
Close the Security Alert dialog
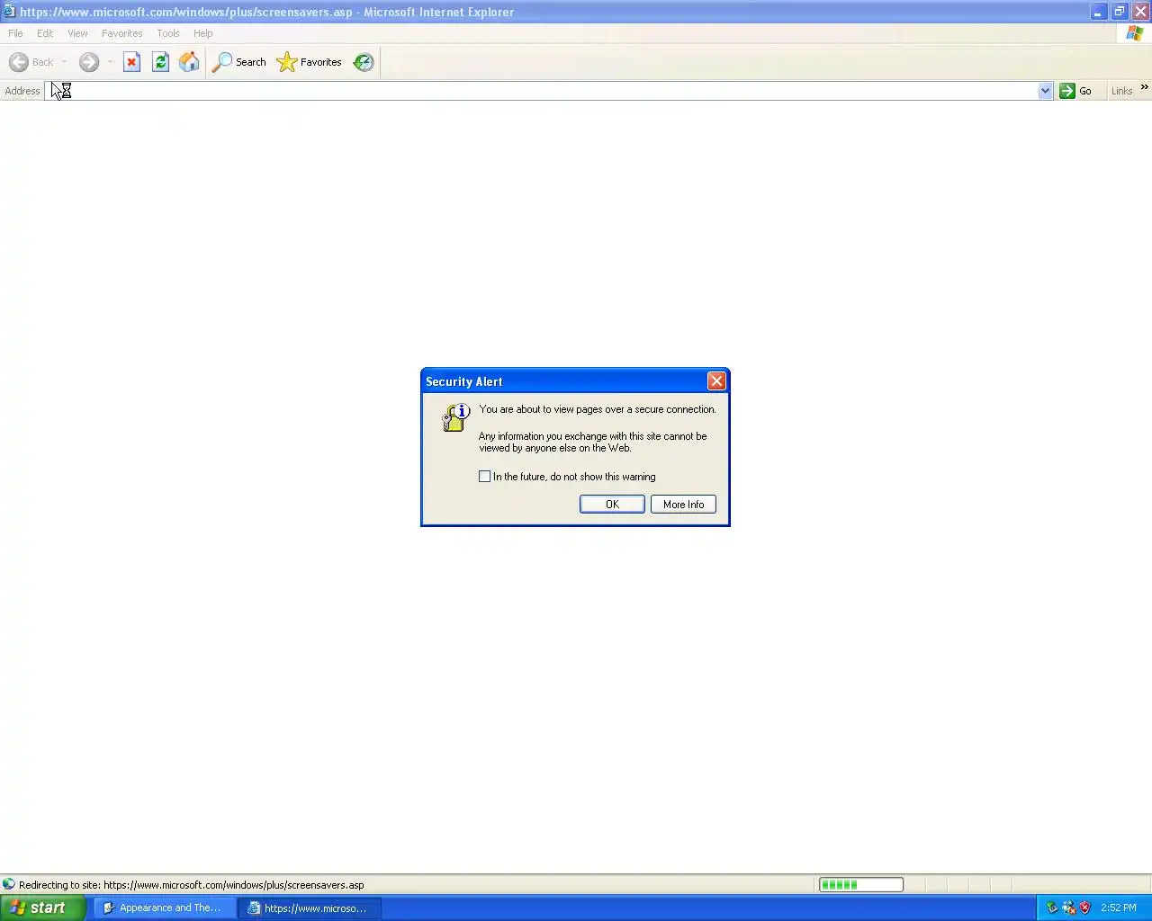pyautogui.click(x=716, y=381)
